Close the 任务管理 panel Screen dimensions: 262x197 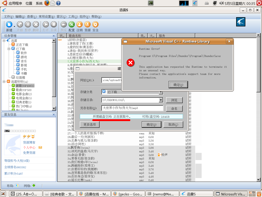54,36
